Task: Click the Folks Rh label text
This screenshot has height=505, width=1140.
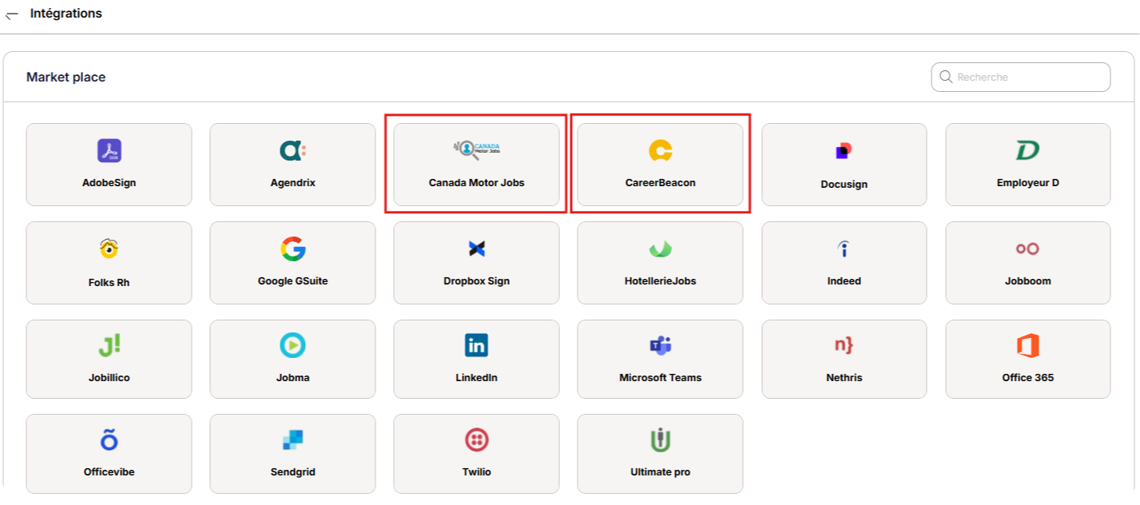Action: click(109, 283)
